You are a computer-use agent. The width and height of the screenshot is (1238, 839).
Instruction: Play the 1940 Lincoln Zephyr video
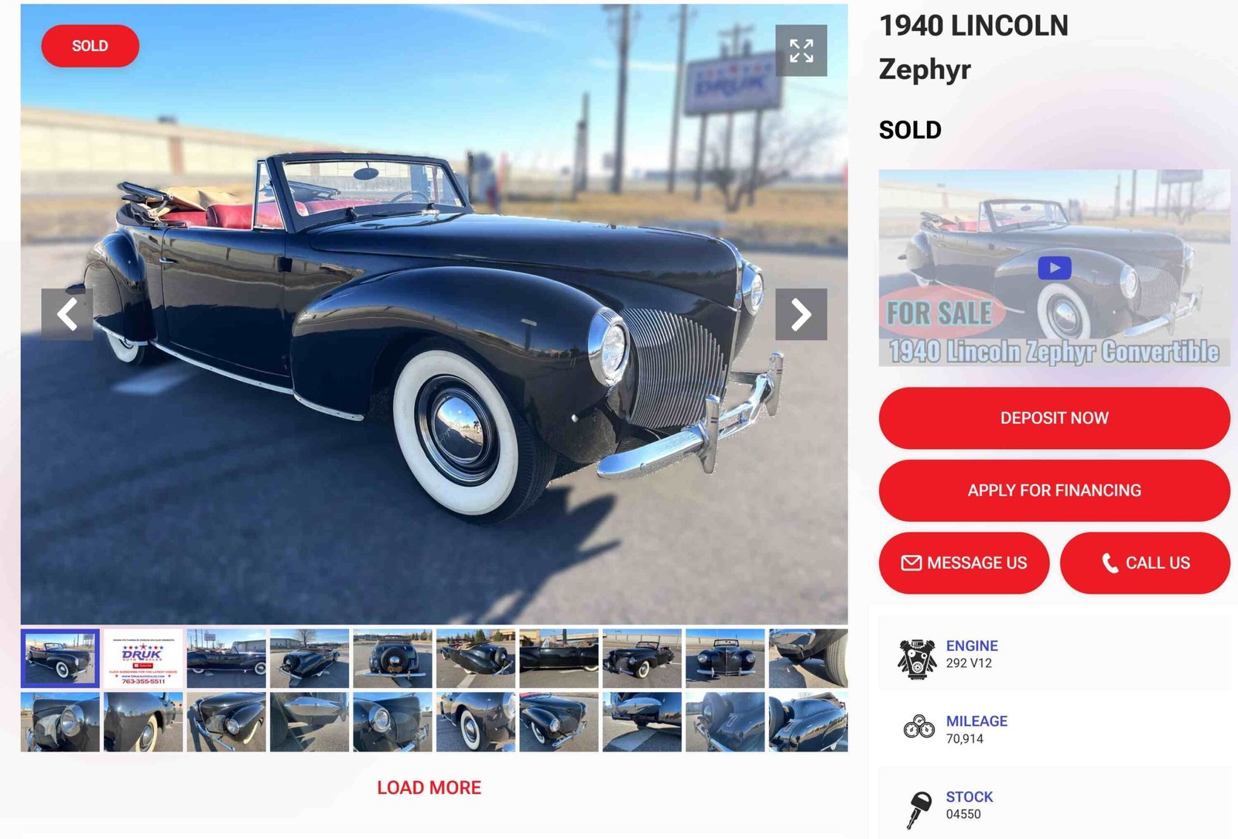[1054, 268]
